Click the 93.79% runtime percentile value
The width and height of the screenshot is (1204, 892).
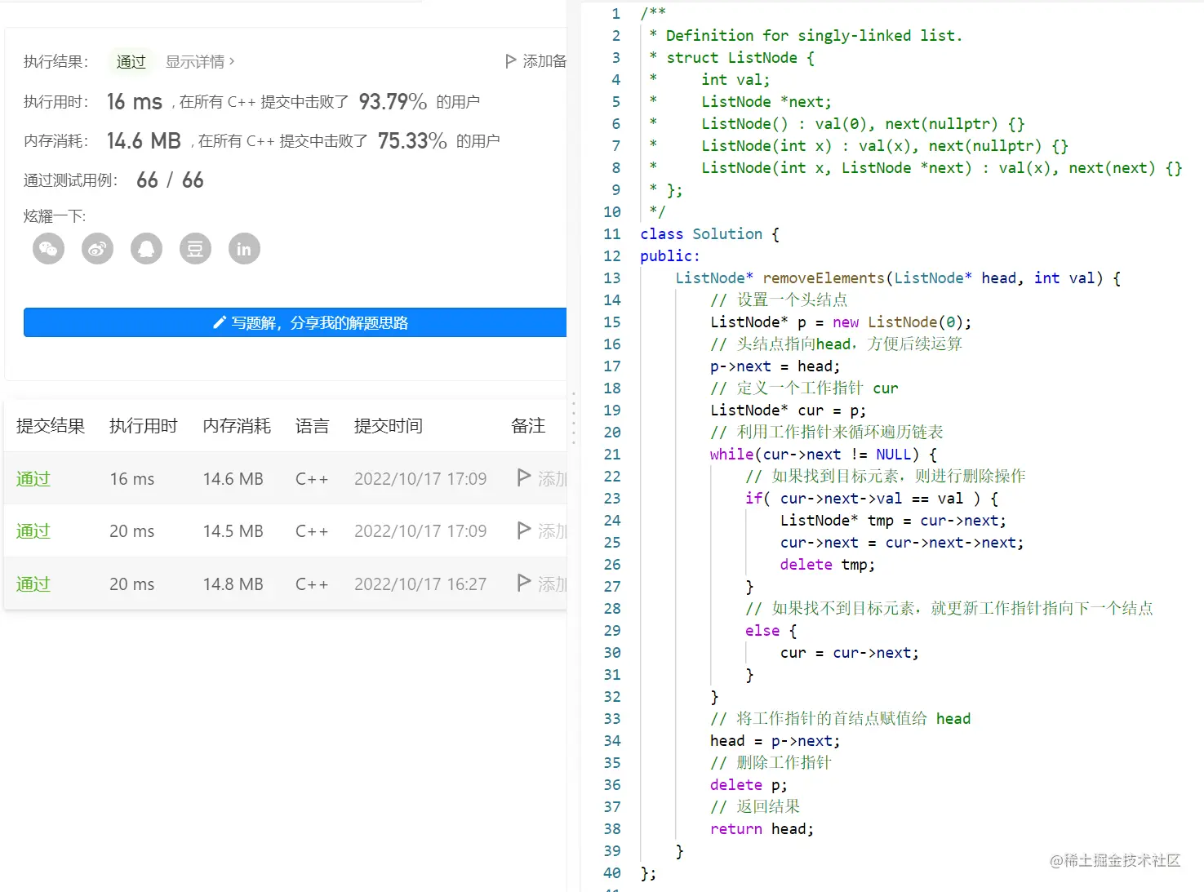[393, 101]
